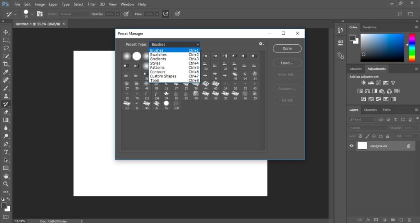Click the Done button

[x=287, y=48]
